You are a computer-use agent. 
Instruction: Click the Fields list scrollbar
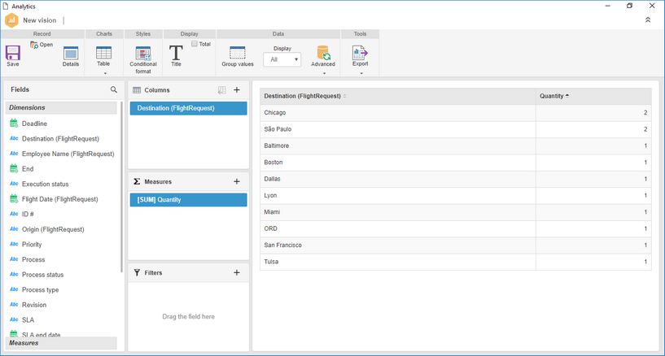(x=121, y=186)
